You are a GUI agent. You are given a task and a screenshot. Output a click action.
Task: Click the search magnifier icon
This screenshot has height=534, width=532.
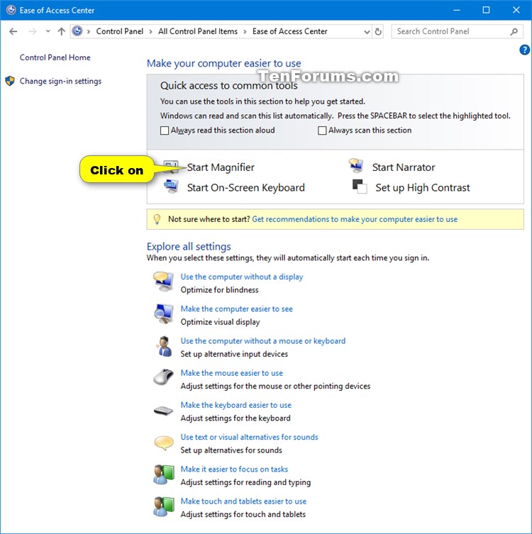[514, 32]
